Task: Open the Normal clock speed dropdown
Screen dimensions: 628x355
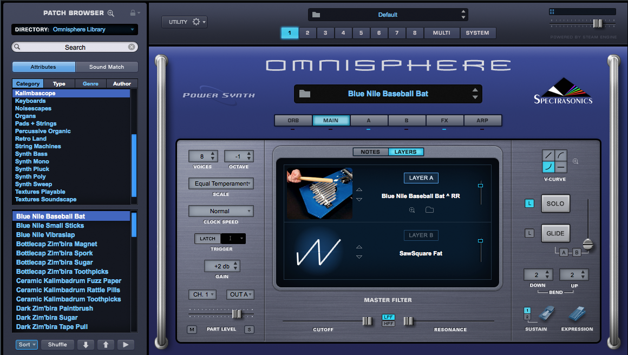Action: tap(221, 211)
